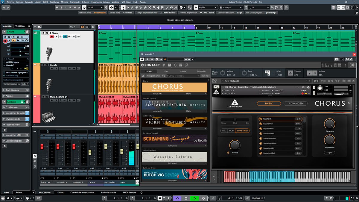359x202 pixels.
Task: Toggle global Solo S button in toolbar
Action: (x=61, y=7)
